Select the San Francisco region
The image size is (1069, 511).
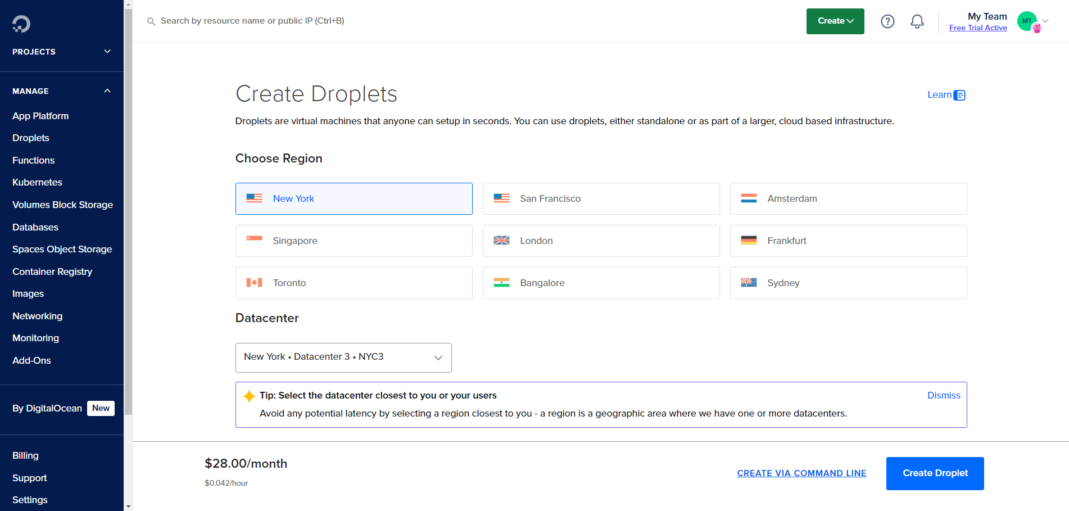601,198
